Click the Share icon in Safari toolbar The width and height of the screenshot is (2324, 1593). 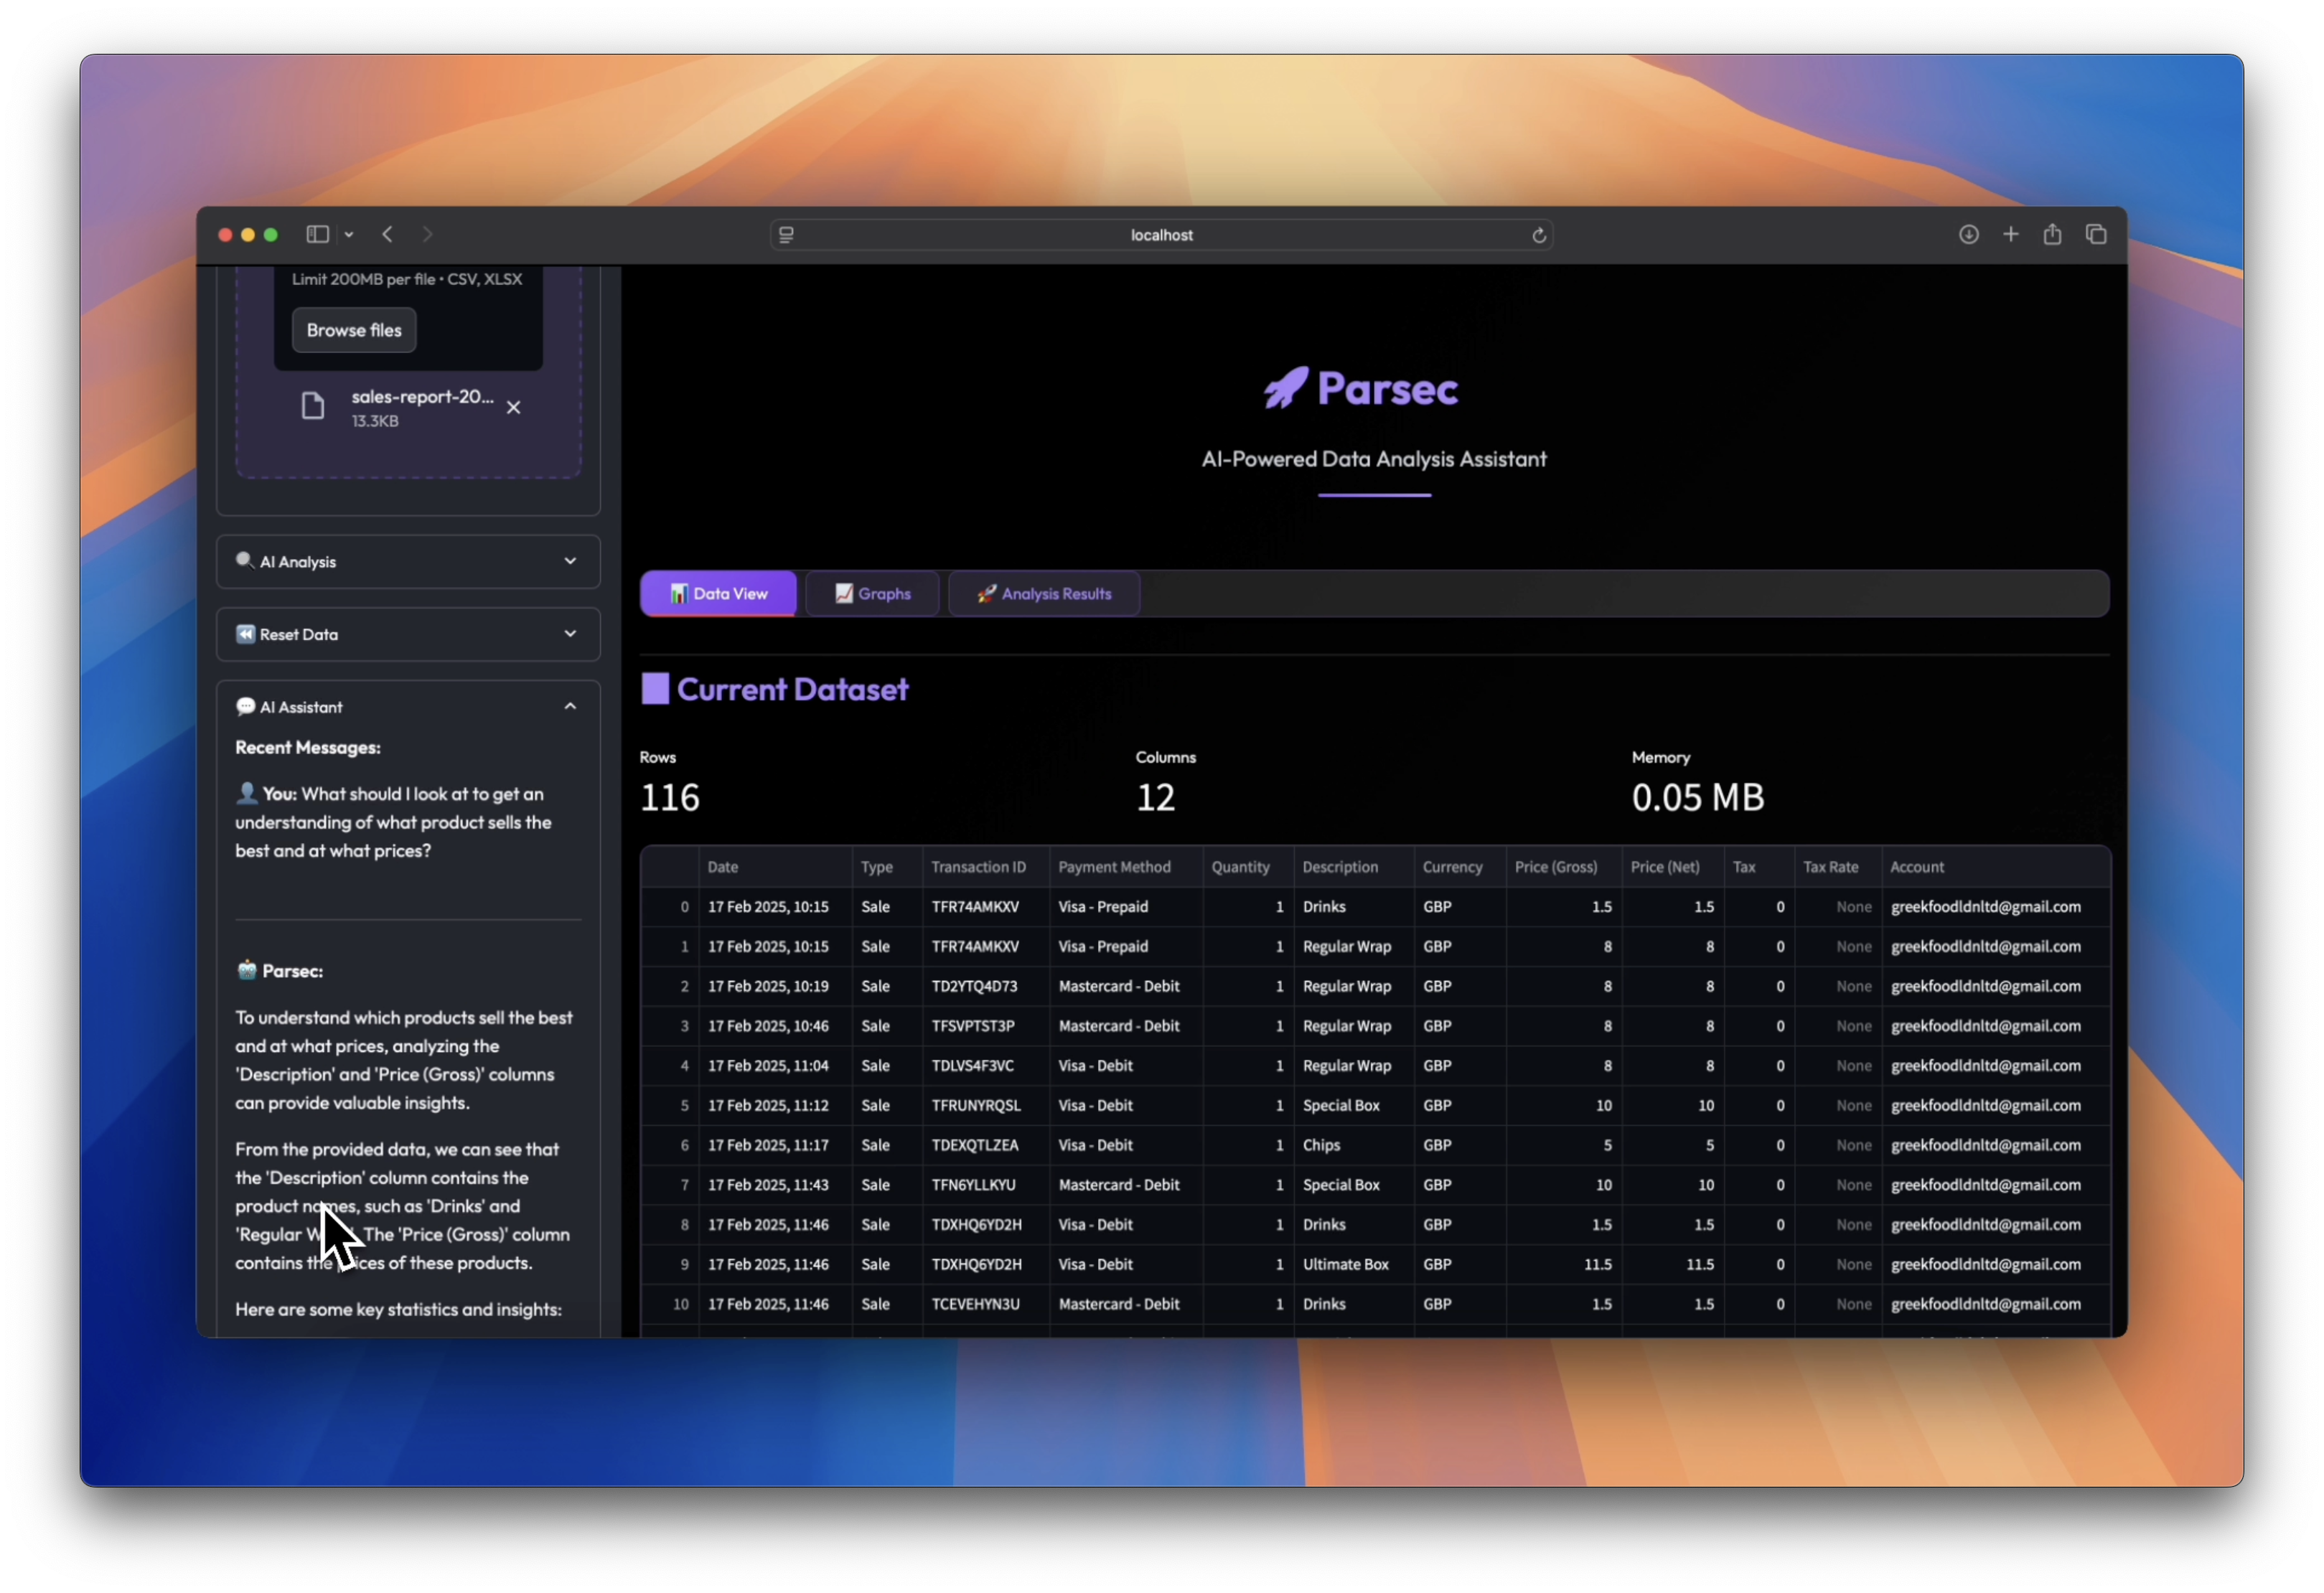point(2052,234)
